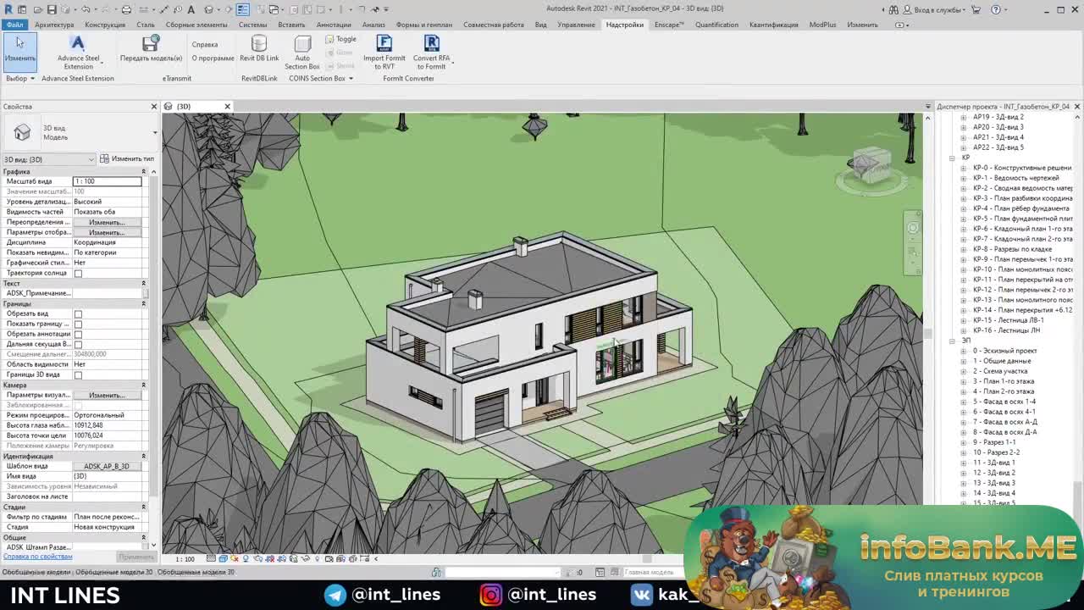Collapse the КР tree section
Screen dimensions: 1084x610
953,158
